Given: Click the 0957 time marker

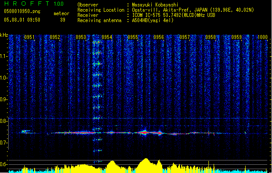Looking at the screenshot, I should (x=185, y=37).
